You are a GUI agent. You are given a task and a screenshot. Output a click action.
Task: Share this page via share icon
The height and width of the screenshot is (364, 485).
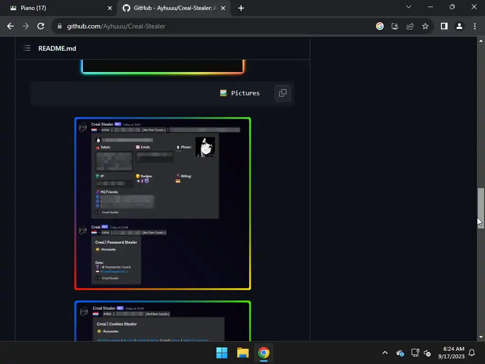point(410,27)
